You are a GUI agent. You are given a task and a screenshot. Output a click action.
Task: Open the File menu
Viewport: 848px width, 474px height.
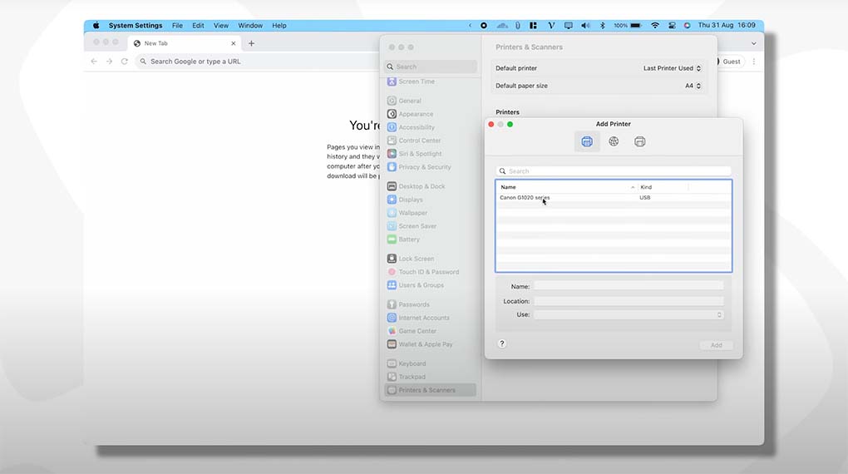[177, 26]
